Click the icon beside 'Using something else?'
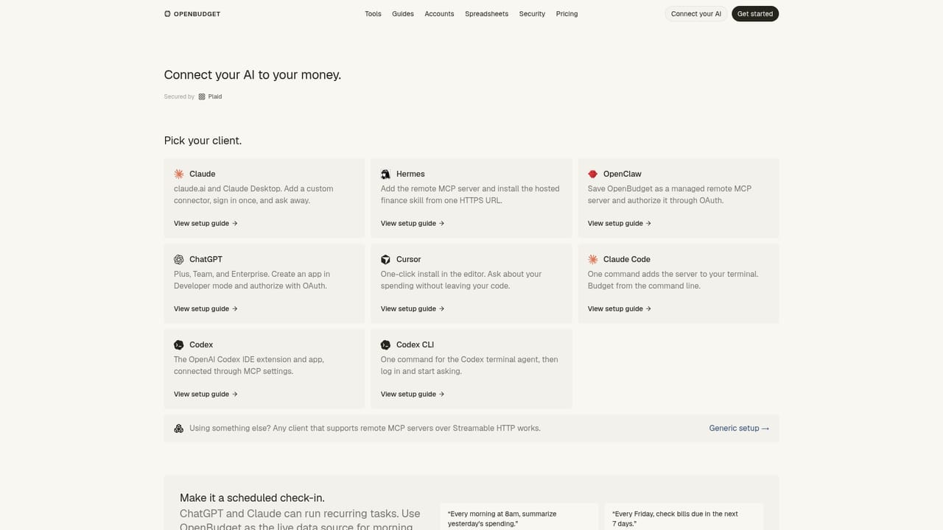 coord(179,428)
